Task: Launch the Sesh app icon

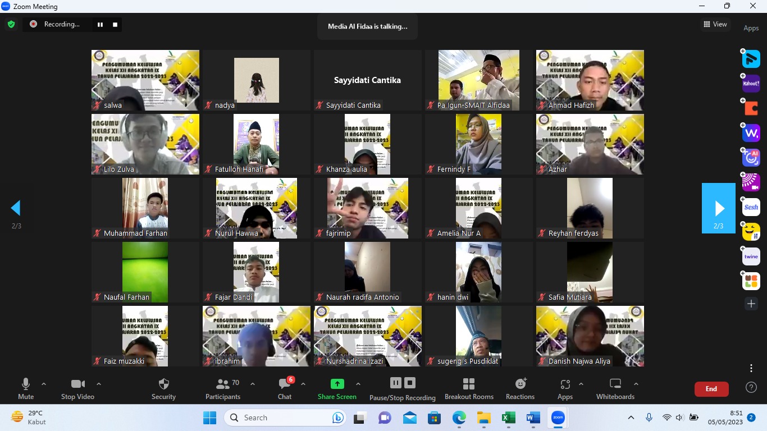Action: click(x=751, y=207)
